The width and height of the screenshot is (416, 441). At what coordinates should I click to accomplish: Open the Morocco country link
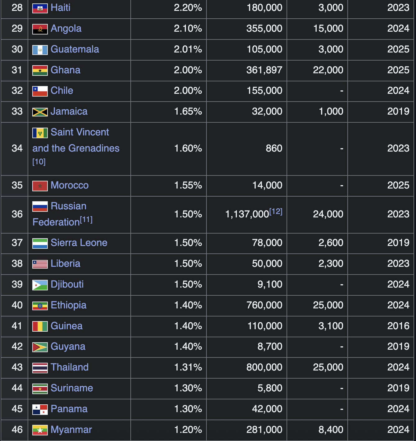click(x=70, y=185)
